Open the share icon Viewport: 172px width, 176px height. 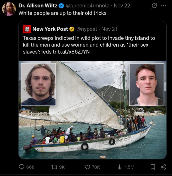click(163, 167)
